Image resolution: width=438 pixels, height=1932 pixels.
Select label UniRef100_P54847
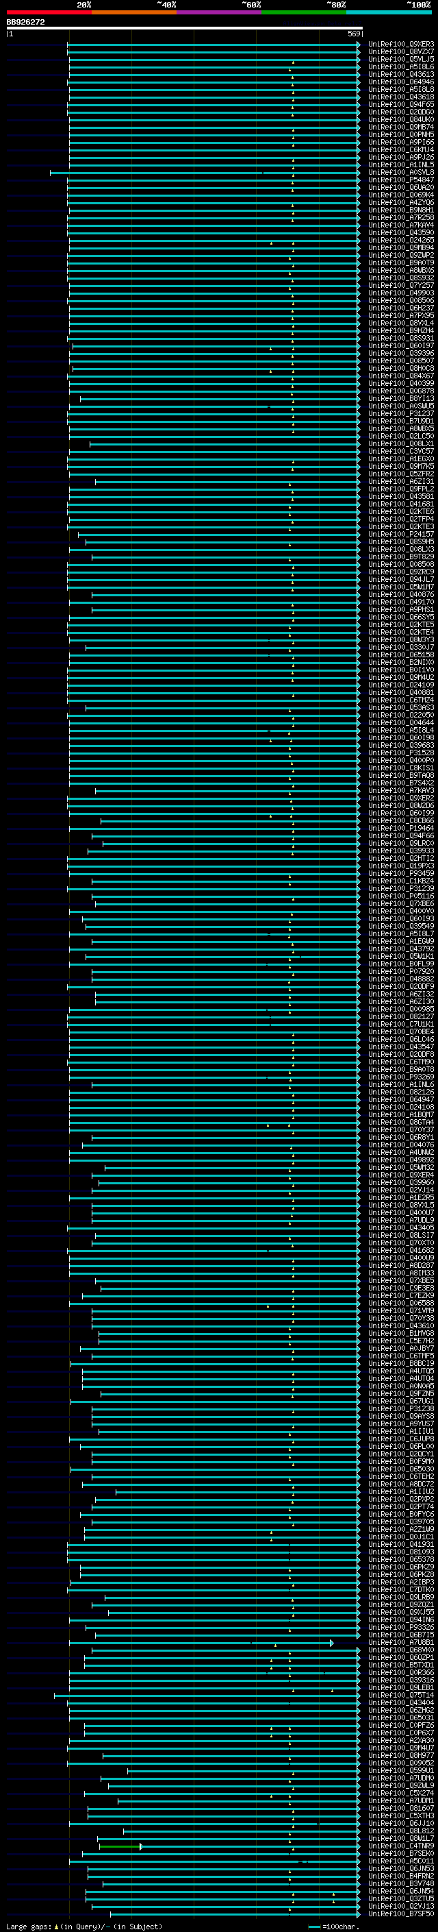[400, 180]
